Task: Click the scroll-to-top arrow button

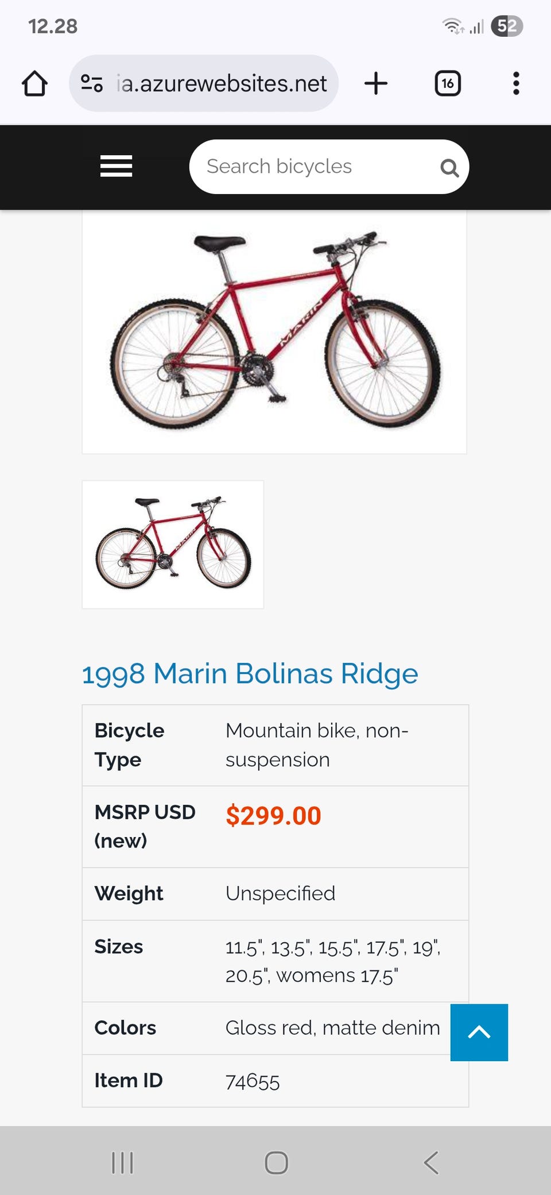Action: click(479, 1032)
